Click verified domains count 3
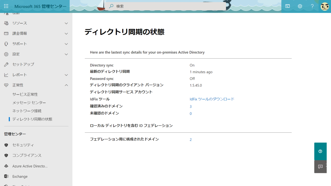The image size is (331, 186). pyautogui.click(x=191, y=106)
